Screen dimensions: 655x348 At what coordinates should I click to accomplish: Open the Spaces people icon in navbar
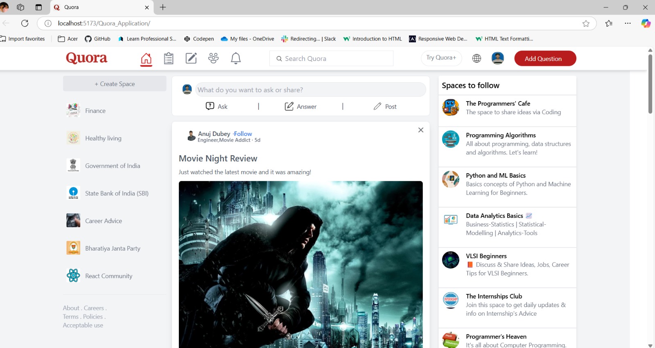(x=213, y=58)
